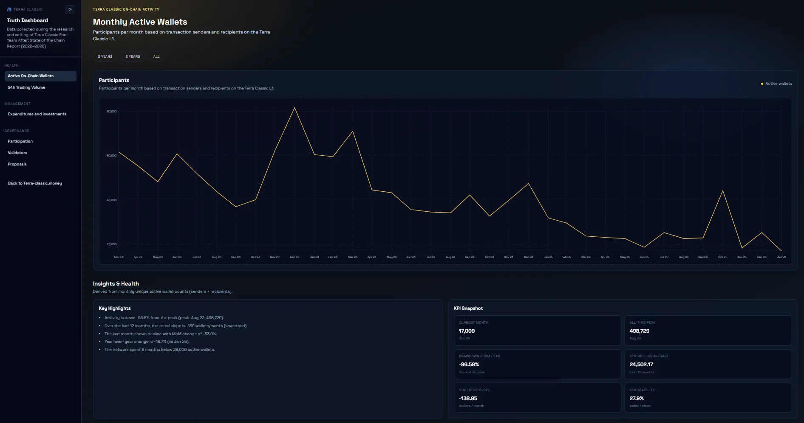Go to Expenditures and Investments

tap(37, 114)
